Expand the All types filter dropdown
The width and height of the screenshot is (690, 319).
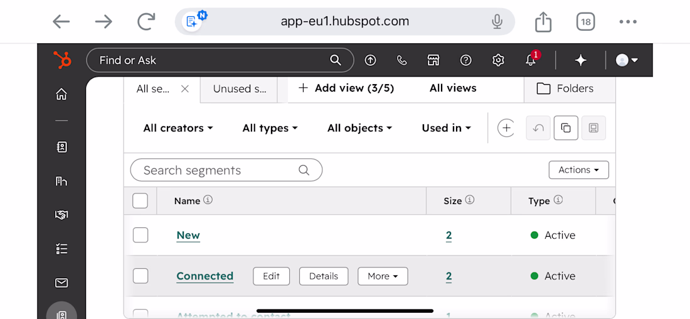click(270, 128)
